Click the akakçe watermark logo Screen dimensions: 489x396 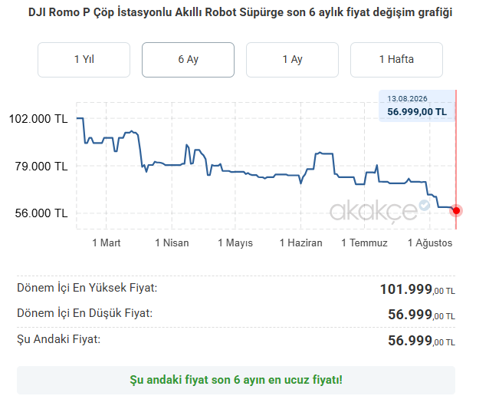pos(373,211)
